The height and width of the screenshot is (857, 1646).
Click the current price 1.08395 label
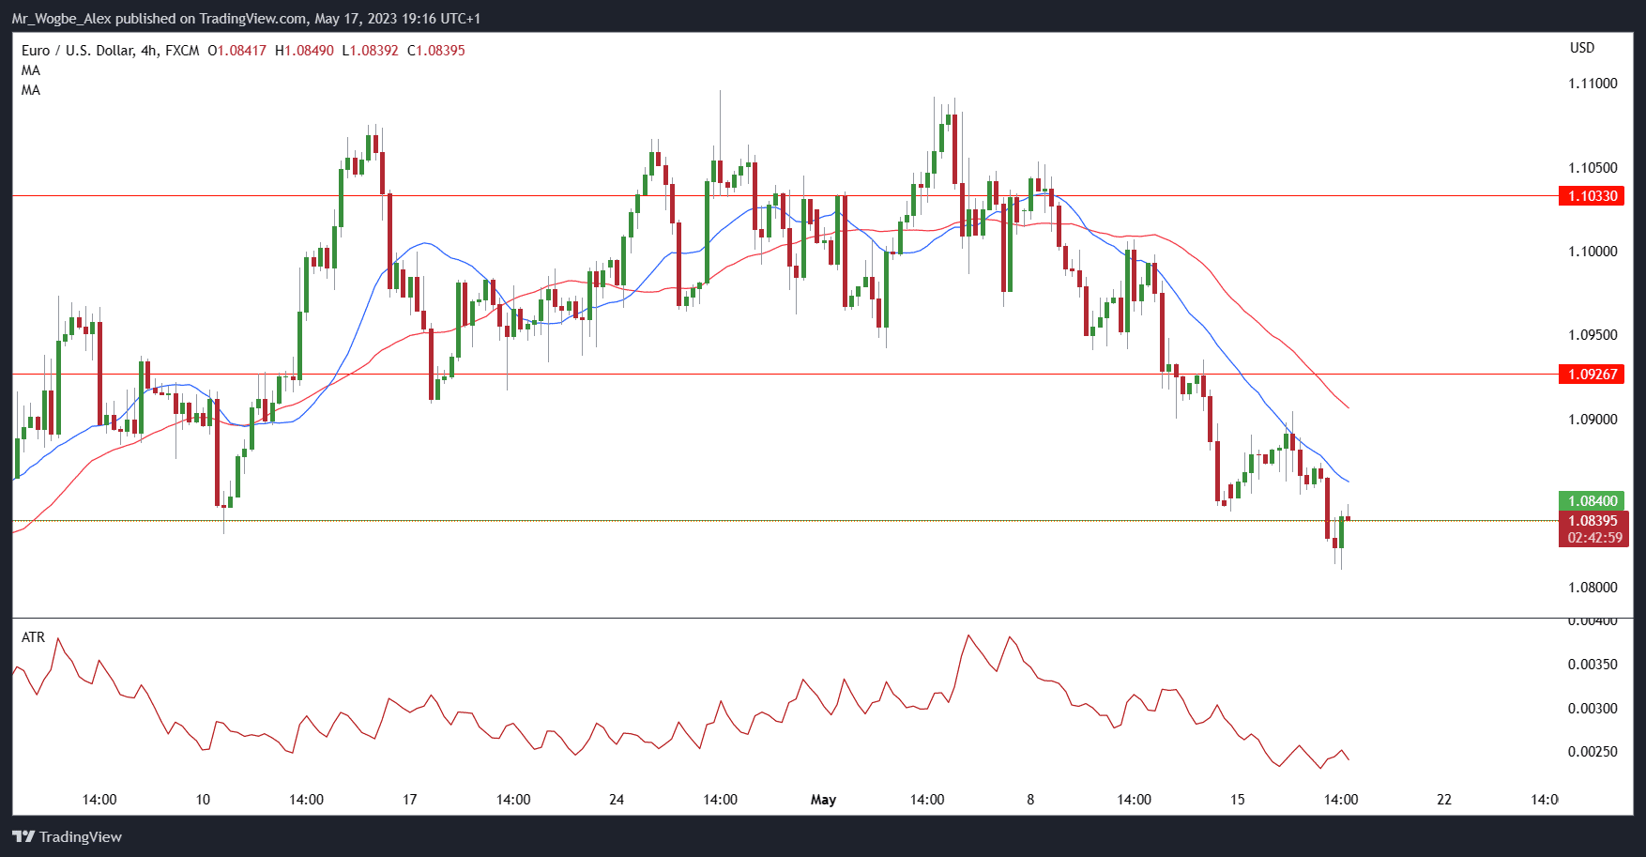(1593, 521)
